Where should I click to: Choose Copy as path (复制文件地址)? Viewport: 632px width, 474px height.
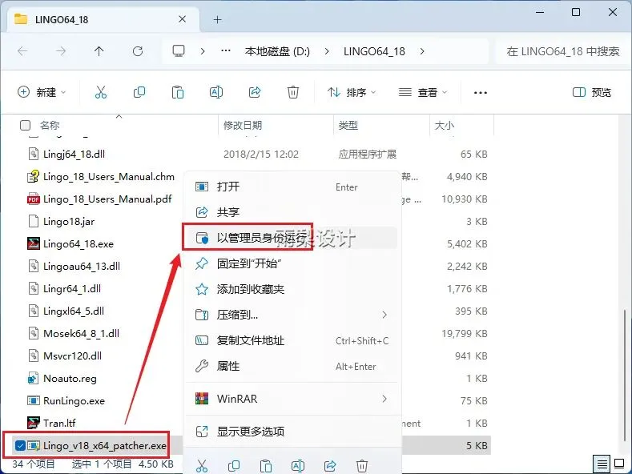click(292, 340)
